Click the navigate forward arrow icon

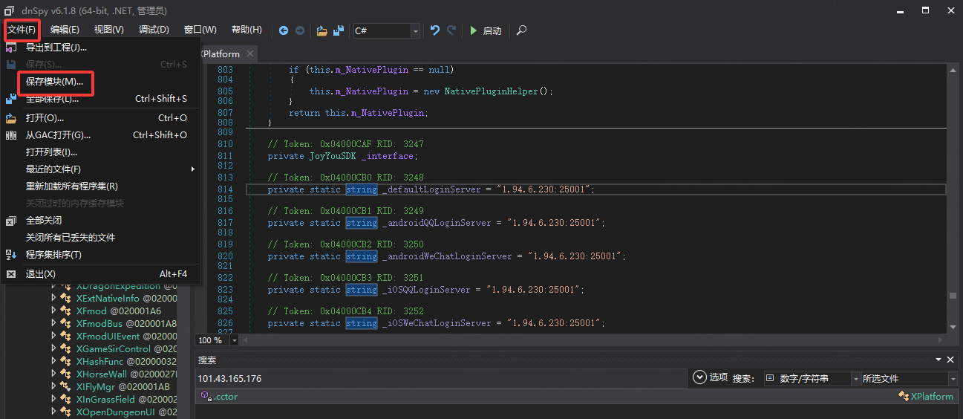[x=300, y=30]
